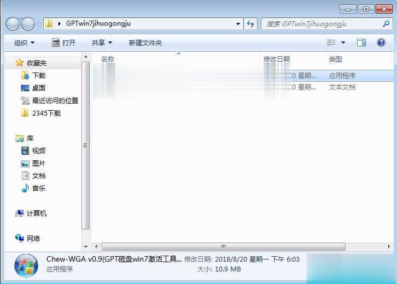Click navigation pane scroll down arrow
397x284 pixels.
[x=86, y=246]
